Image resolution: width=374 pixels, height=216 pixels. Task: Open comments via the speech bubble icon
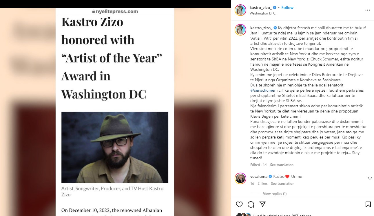(x=251, y=204)
